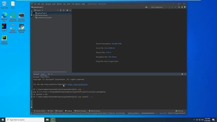Open Project panel options gear

(67, 11)
